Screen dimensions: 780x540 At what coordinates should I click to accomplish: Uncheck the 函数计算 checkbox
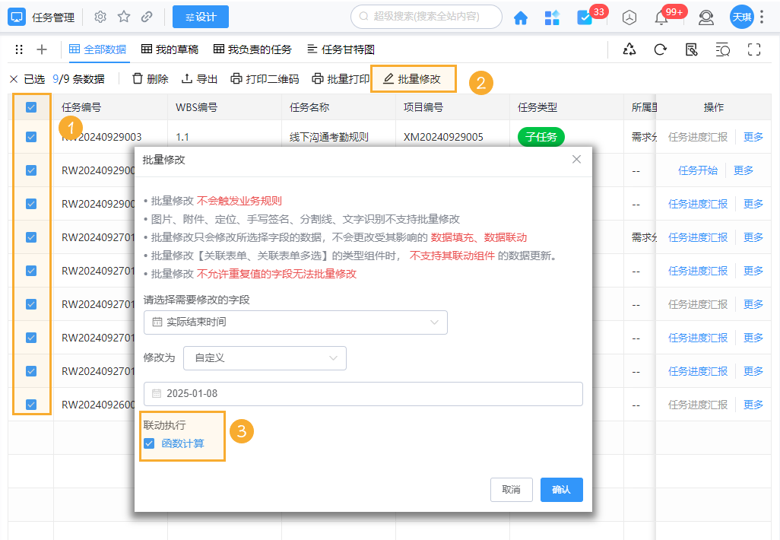pos(149,443)
